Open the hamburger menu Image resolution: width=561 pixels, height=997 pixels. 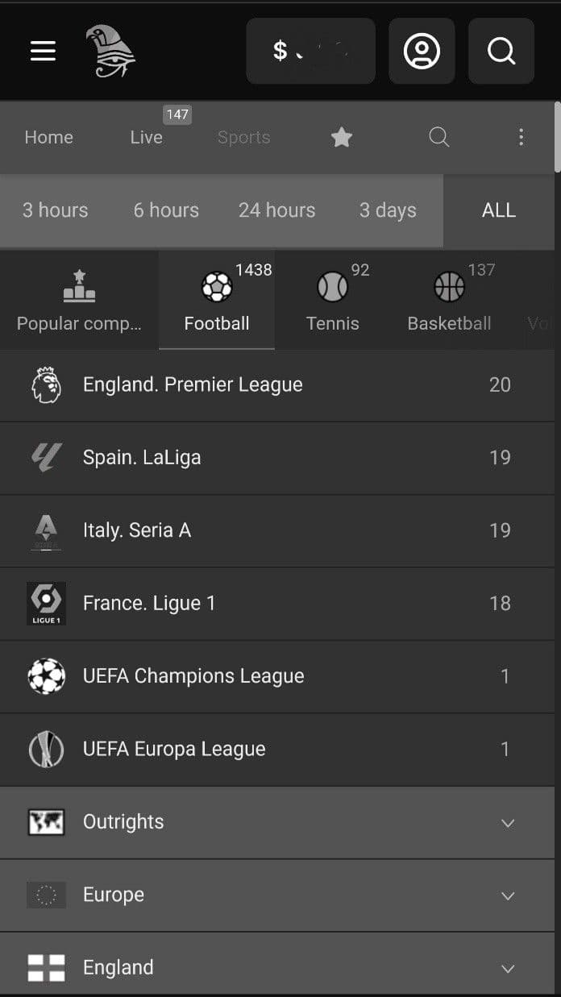coord(42,51)
